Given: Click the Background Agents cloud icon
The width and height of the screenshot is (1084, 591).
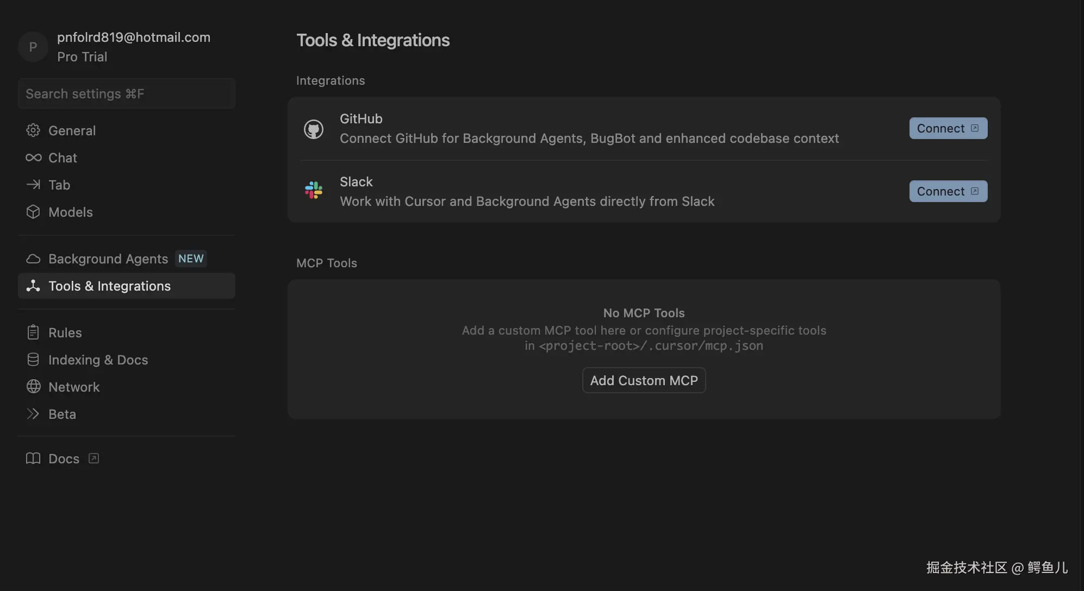Looking at the screenshot, I should (33, 259).
